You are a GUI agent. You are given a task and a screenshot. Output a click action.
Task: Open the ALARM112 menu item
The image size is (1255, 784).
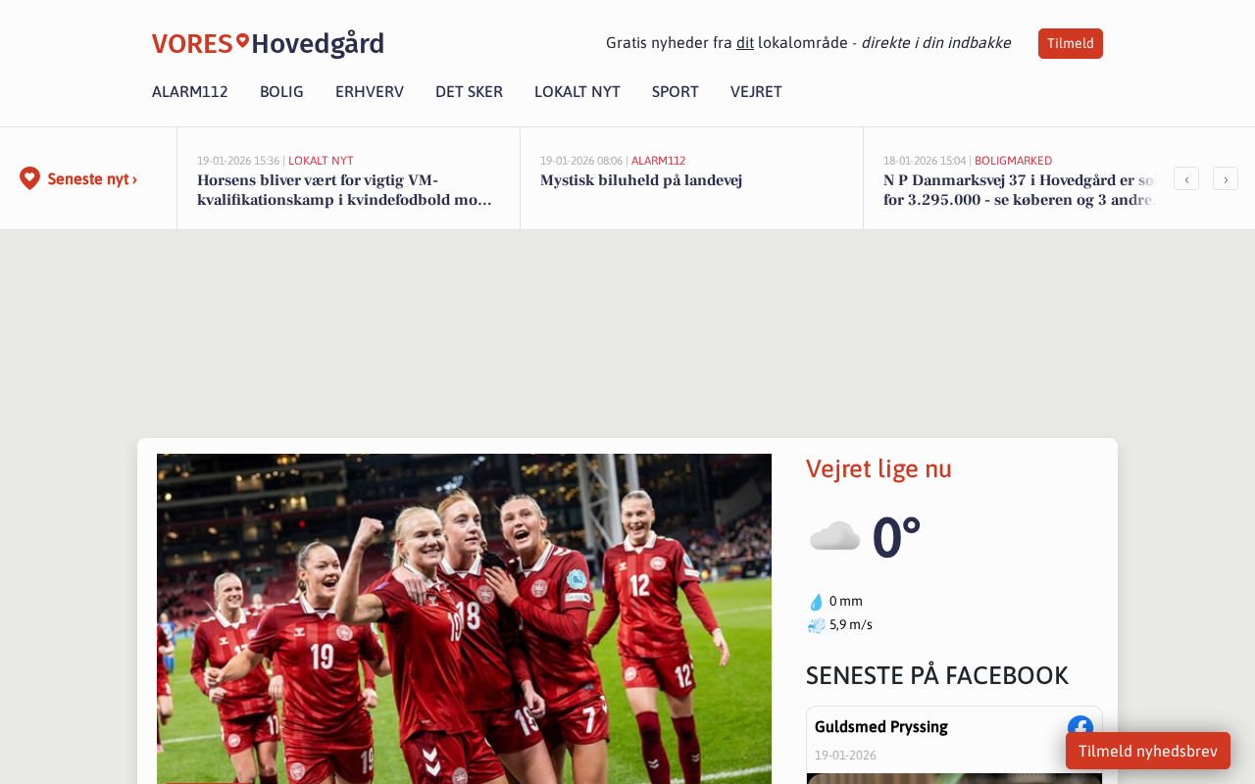[x=190, y=92]
